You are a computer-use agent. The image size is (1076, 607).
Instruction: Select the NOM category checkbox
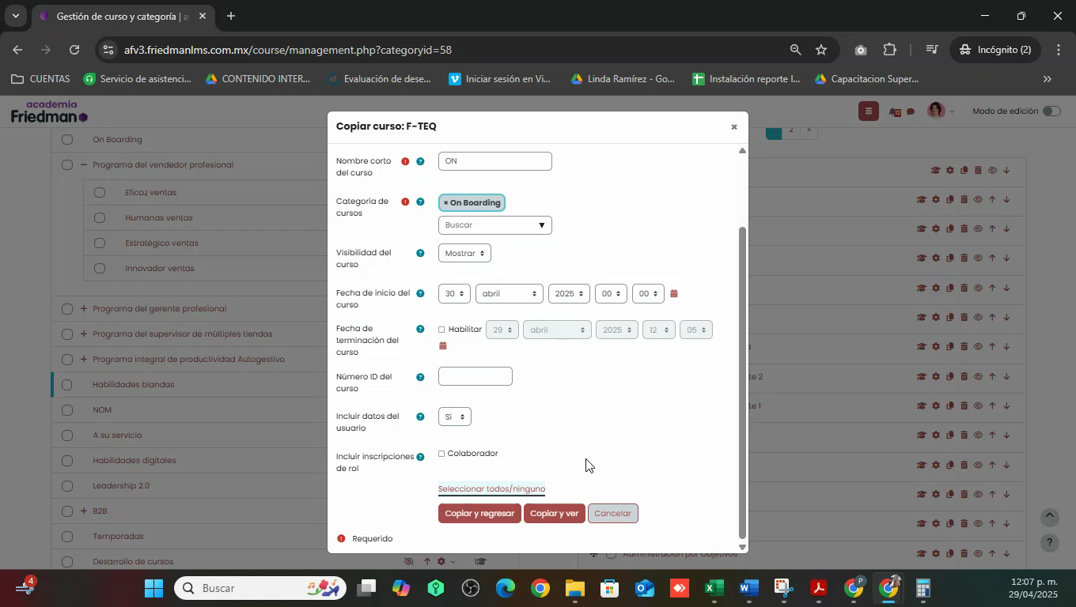click(x=67, y=410)
